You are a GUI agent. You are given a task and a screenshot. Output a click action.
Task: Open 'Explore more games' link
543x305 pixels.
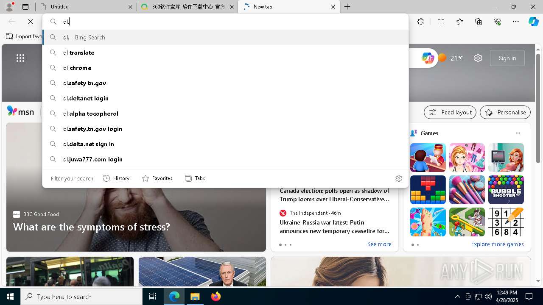pos(497,244)
